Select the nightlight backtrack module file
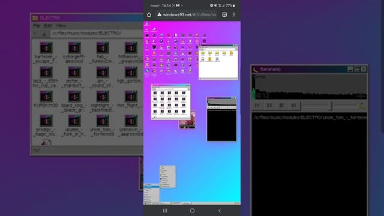This screenshot has height=216, width=384. [103, 101]
